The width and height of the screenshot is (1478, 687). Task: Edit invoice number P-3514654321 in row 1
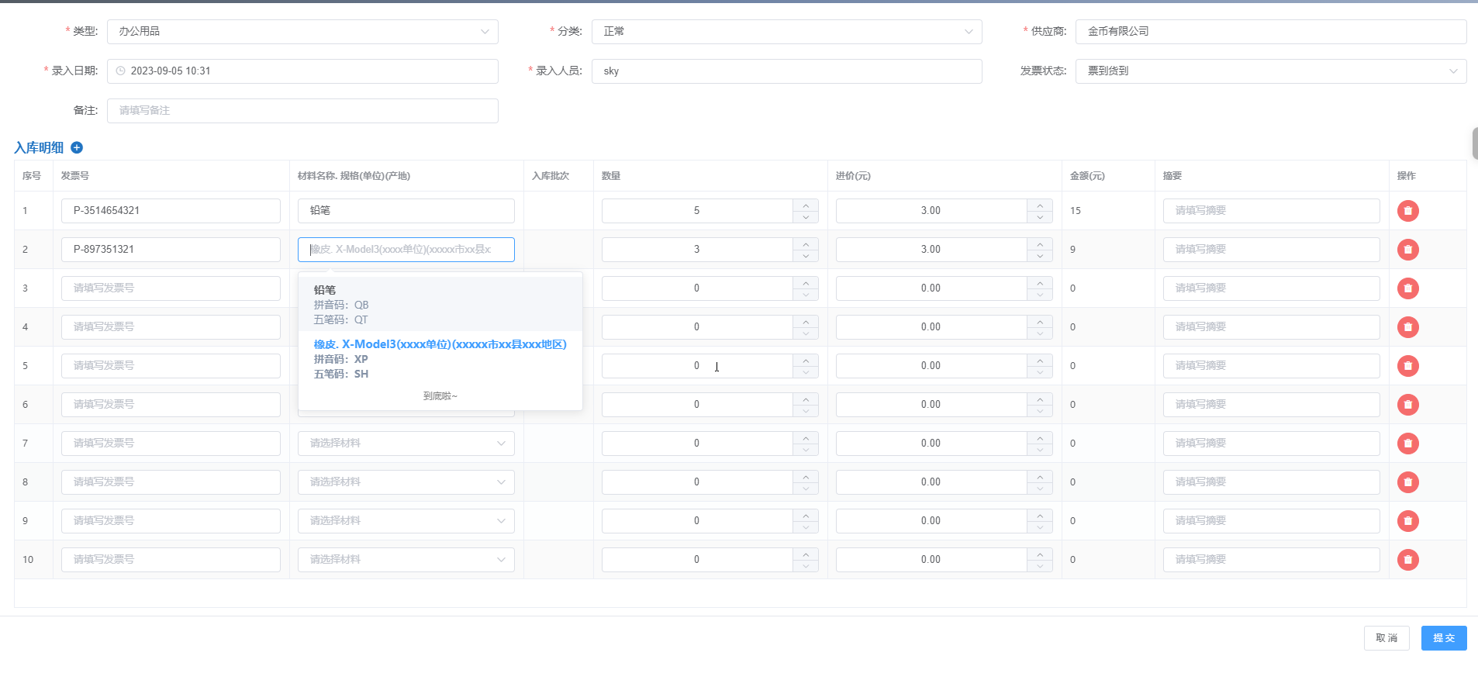click(171, 211)
